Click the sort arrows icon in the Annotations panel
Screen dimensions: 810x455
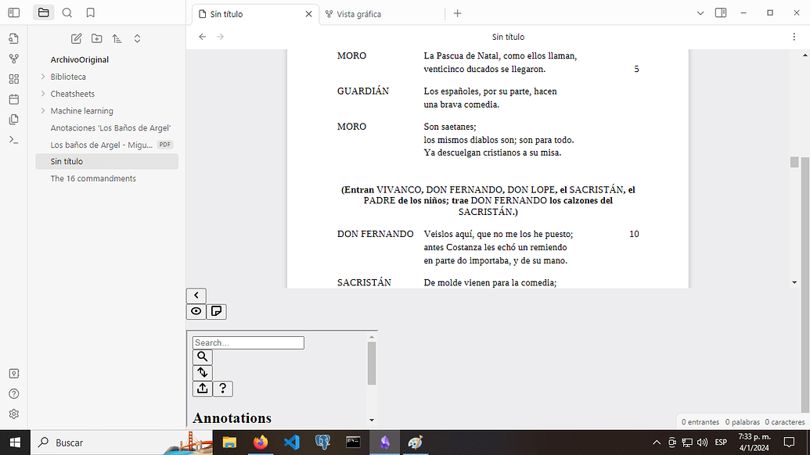[202, 372]
